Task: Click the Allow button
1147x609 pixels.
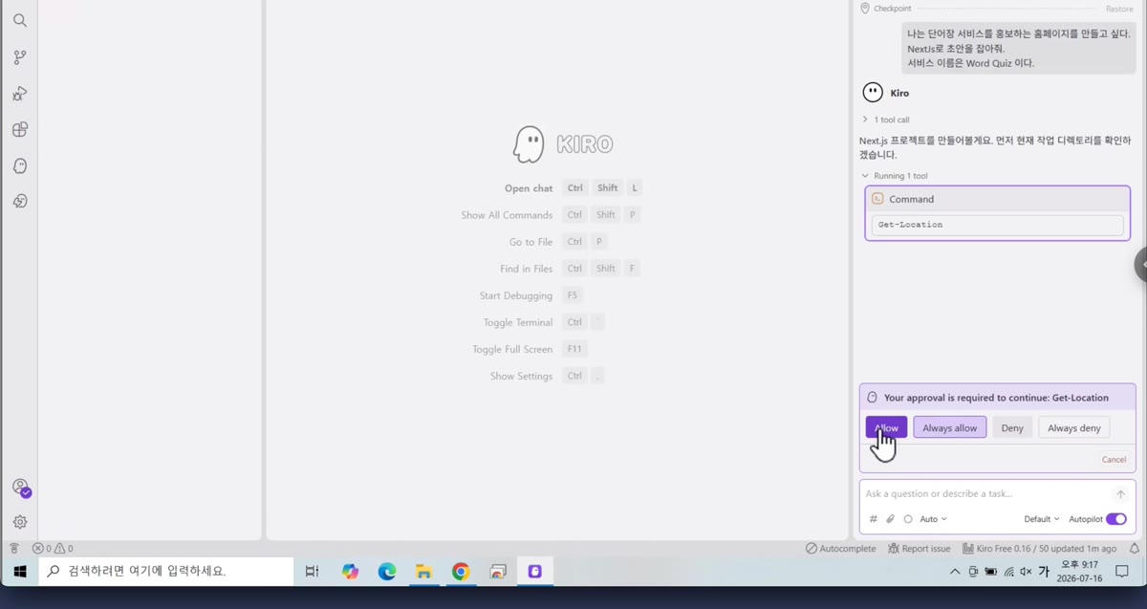Action: pyautogui.click(x=887, y=427)
